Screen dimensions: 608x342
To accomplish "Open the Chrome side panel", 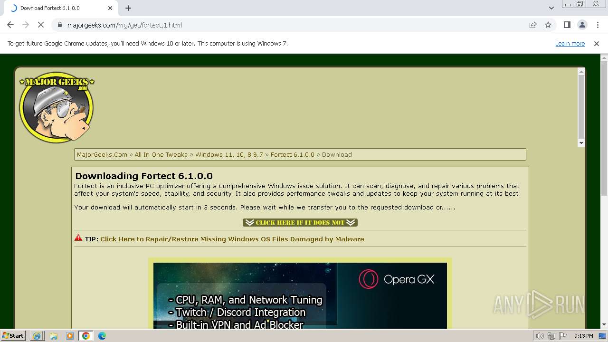I will click(x=567, y=25).
